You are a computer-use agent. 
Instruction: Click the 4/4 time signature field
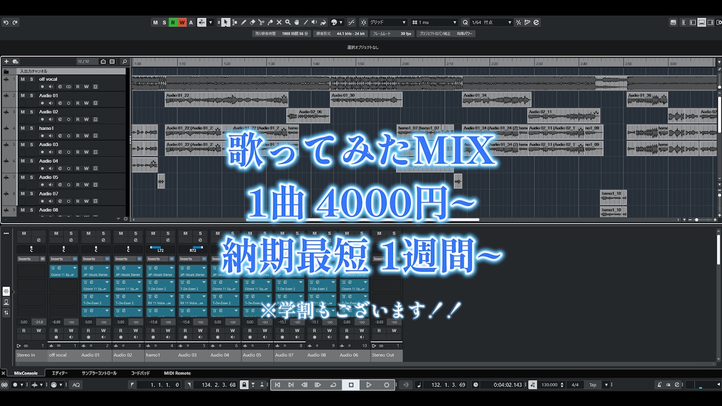pos(575,385)
